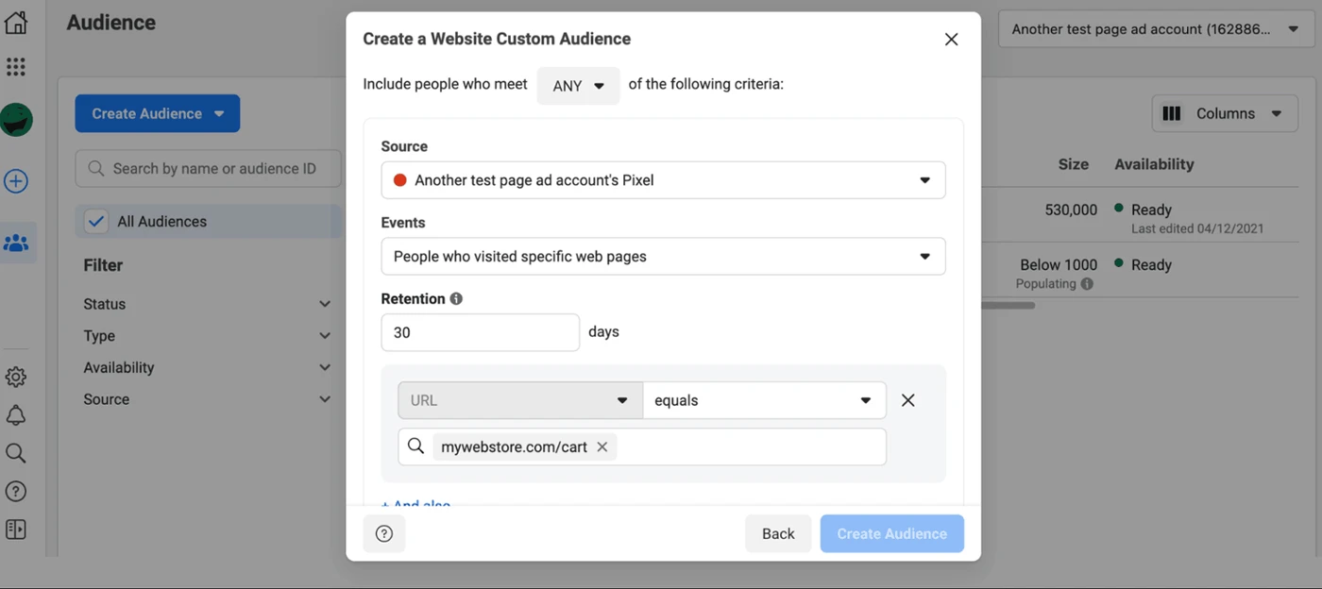Viewport: 1322px width, 589px height.
Task: Open the ANY criteria dropdown
Action: click(579, 86)
